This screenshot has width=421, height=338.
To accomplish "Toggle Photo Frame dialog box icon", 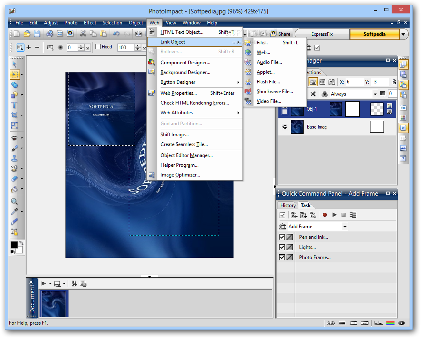I will [x=290, y=257].
